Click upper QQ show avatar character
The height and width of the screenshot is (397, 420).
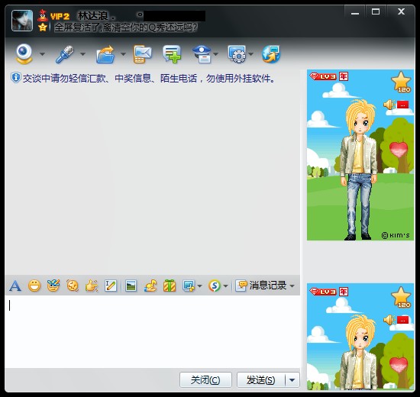(360, 169)
